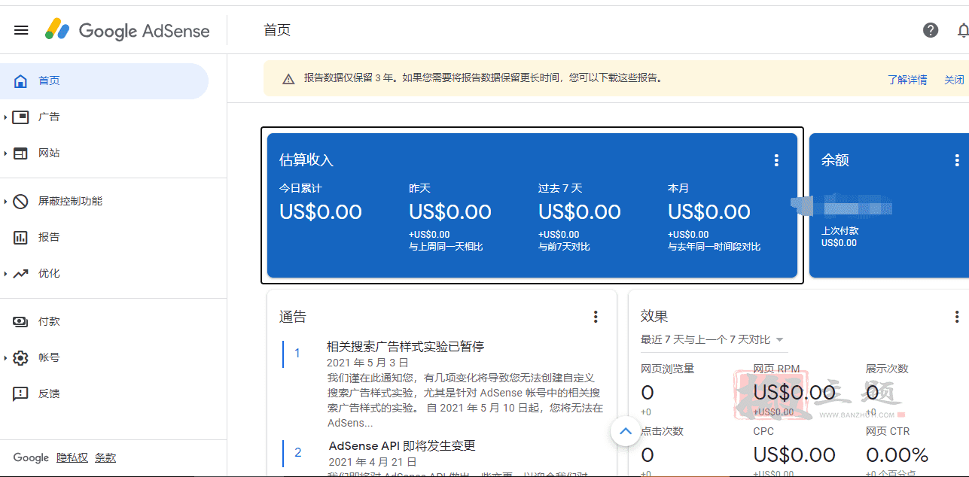Expand the 网站 sidebar section arrow
The width and height of the screenshot is (969, 477).
(5, 153)
